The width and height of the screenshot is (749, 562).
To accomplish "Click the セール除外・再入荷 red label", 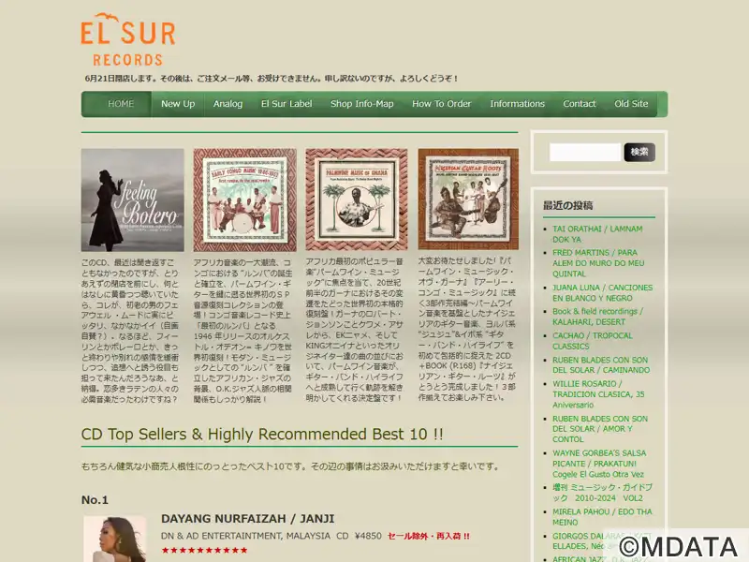I will pyautogui.click(x=429, y=536).
